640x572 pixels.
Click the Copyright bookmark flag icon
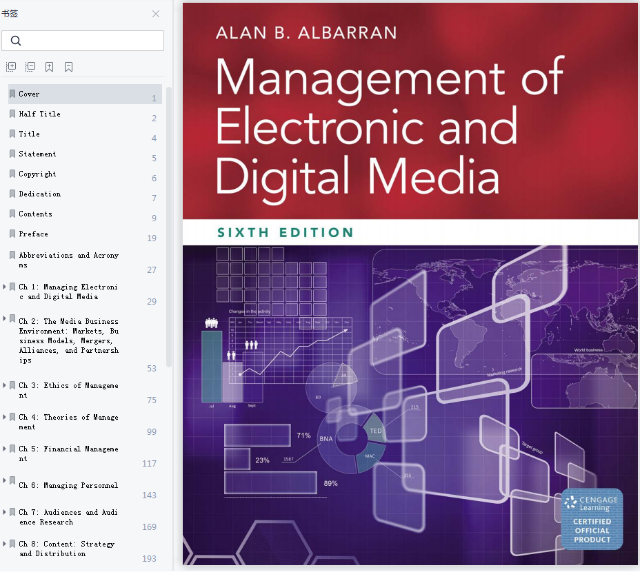pos(12,174)
